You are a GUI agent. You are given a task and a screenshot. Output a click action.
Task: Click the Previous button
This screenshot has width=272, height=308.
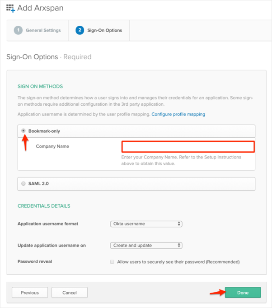point(29,293)
